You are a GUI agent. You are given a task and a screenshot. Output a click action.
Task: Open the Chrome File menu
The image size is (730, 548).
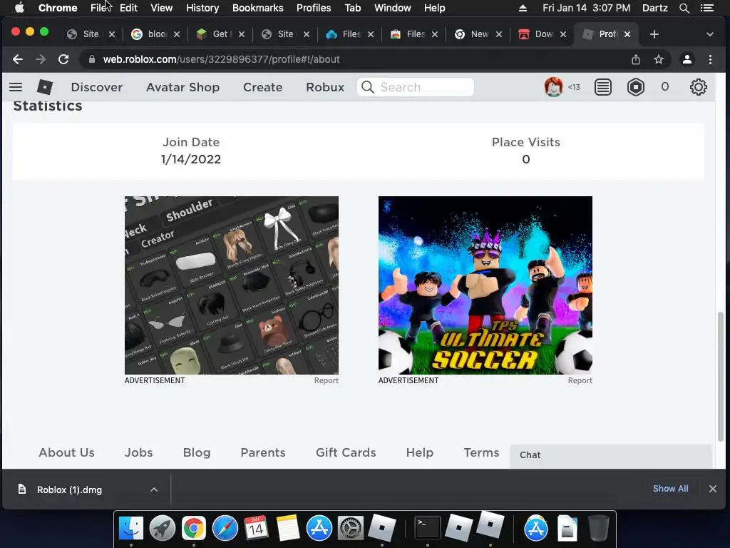click(100, 8)
